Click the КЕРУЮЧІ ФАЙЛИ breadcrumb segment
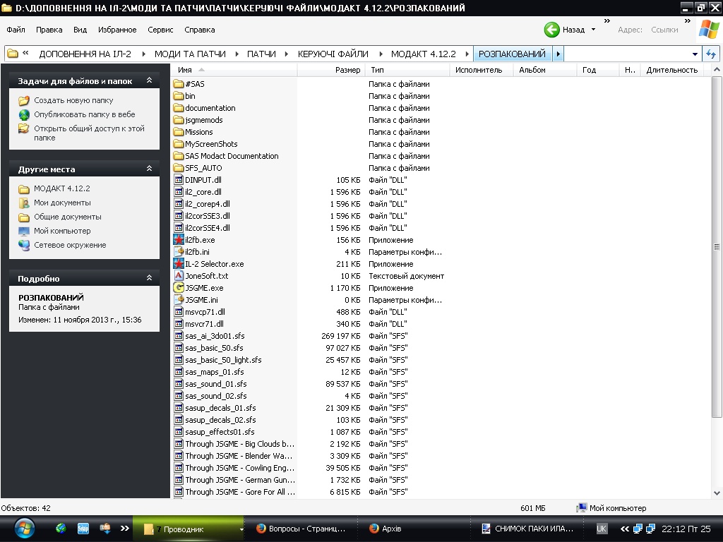This screenshot has width=723, height=542. coord(333,54)
